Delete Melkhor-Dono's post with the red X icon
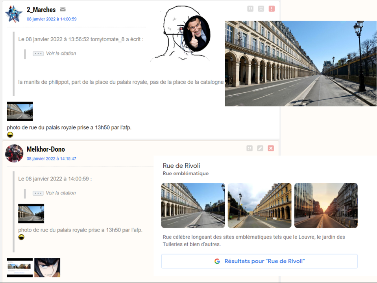The height and width of the screenshot is (283, 377). click(271, 148)
